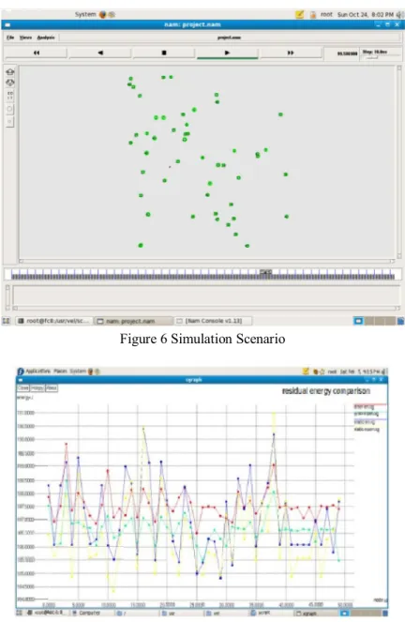Open the Views menu in nam
The image size is (405, 622).
point(25,38)
